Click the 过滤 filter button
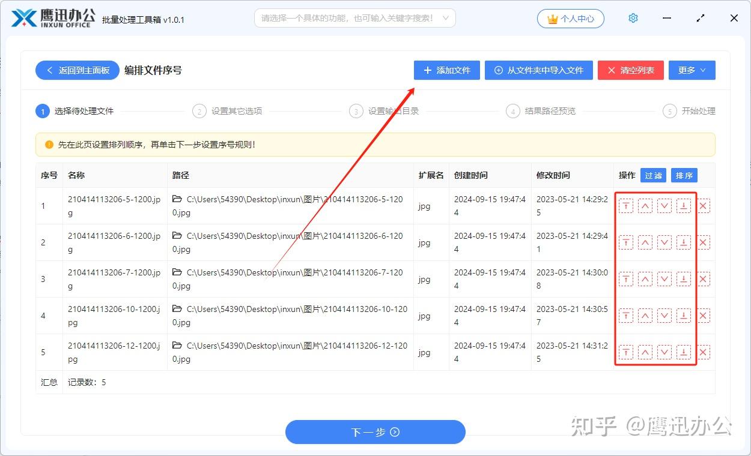The image size is (751, 456). tap(653, 175)
